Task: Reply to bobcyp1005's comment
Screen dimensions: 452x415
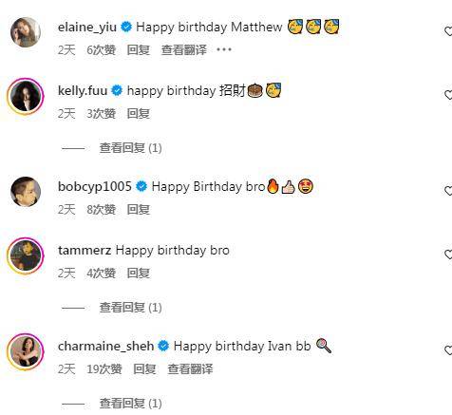Action: tap(139, 210)
